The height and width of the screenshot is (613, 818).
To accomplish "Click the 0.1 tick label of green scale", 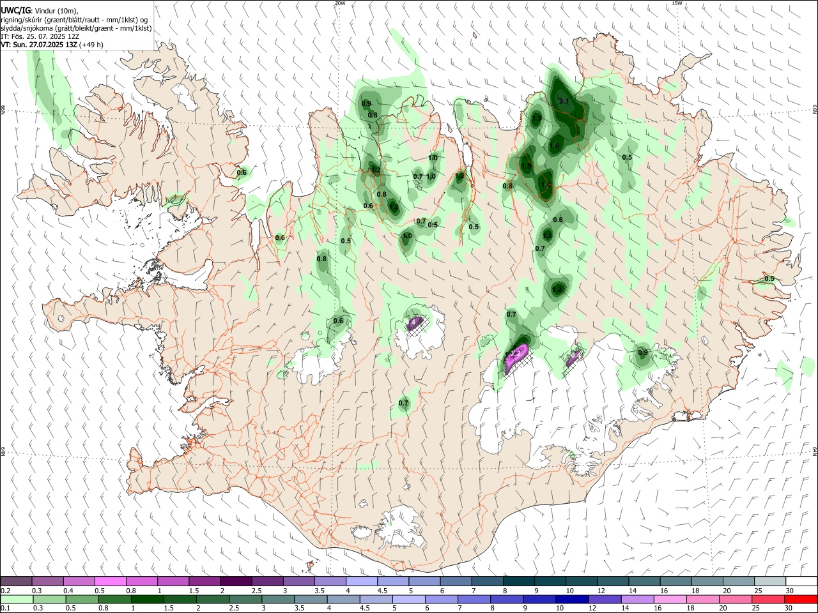I will pos(5,609).
